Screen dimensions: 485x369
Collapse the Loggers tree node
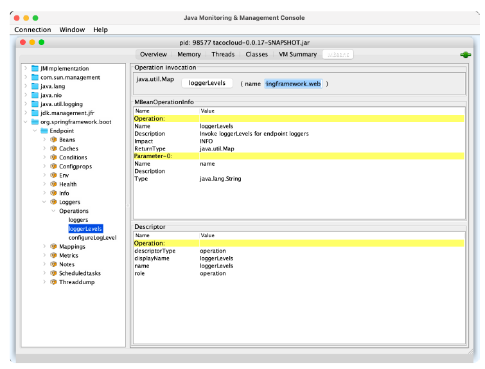click(x=44, y=202)
